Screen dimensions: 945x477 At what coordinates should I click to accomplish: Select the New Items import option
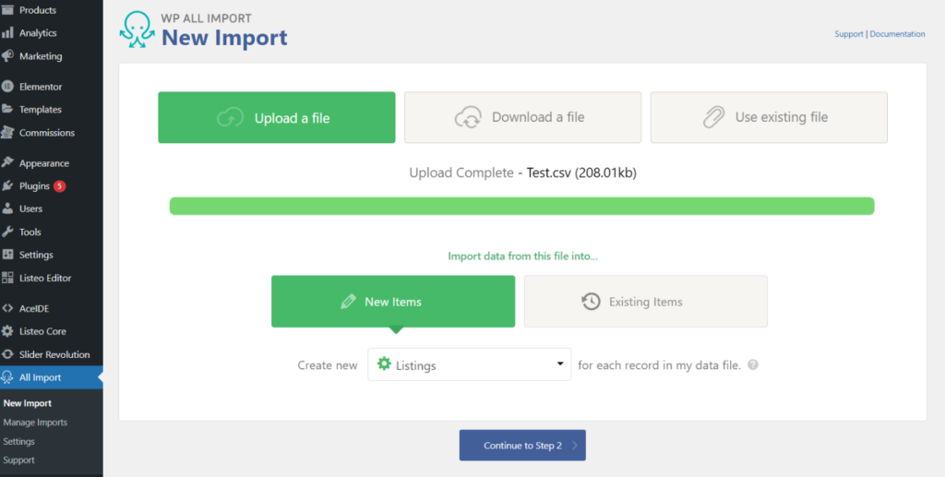(392, 302)
